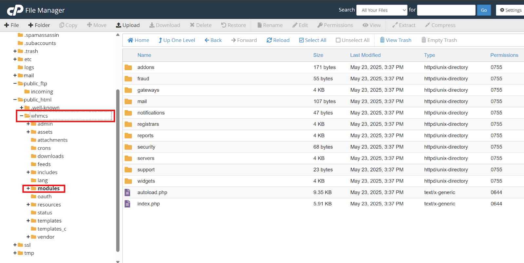Open the Permissions tool
This screenshot has width=524, height=263.
coord(335,25)
